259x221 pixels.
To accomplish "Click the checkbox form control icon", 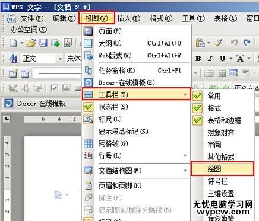I will pos(54,88).
